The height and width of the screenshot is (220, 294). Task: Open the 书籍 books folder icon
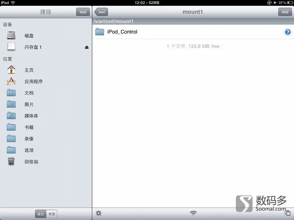[11, 127]
